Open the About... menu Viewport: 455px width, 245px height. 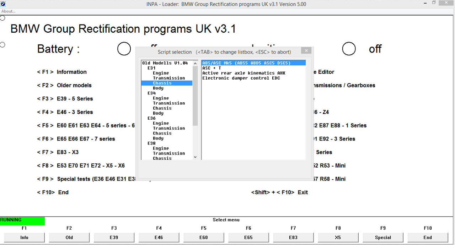click(9, 11)
